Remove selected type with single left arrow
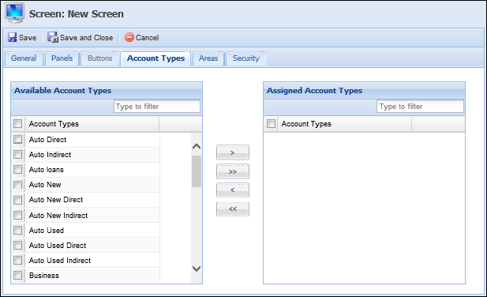Screen dimensions: 487x297 [233, 190]
